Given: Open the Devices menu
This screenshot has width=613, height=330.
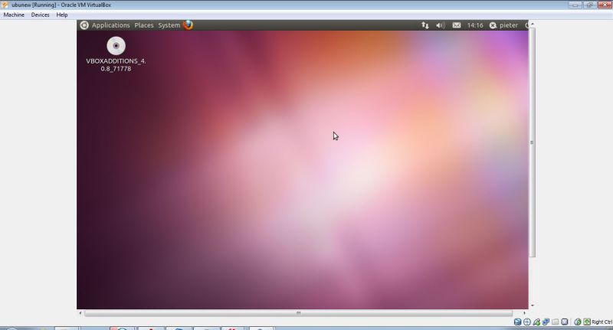Looking at the screenshot, I should pos(41,15).
